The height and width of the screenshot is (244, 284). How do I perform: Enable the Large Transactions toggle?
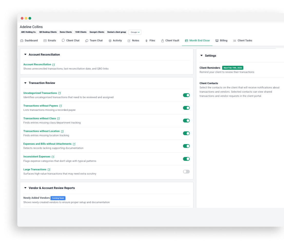186,171
